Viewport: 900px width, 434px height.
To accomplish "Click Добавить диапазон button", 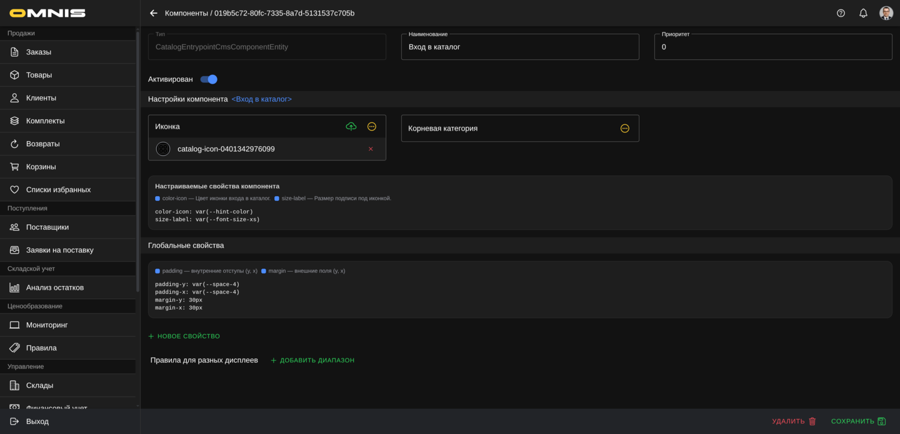I will [312, 360].
